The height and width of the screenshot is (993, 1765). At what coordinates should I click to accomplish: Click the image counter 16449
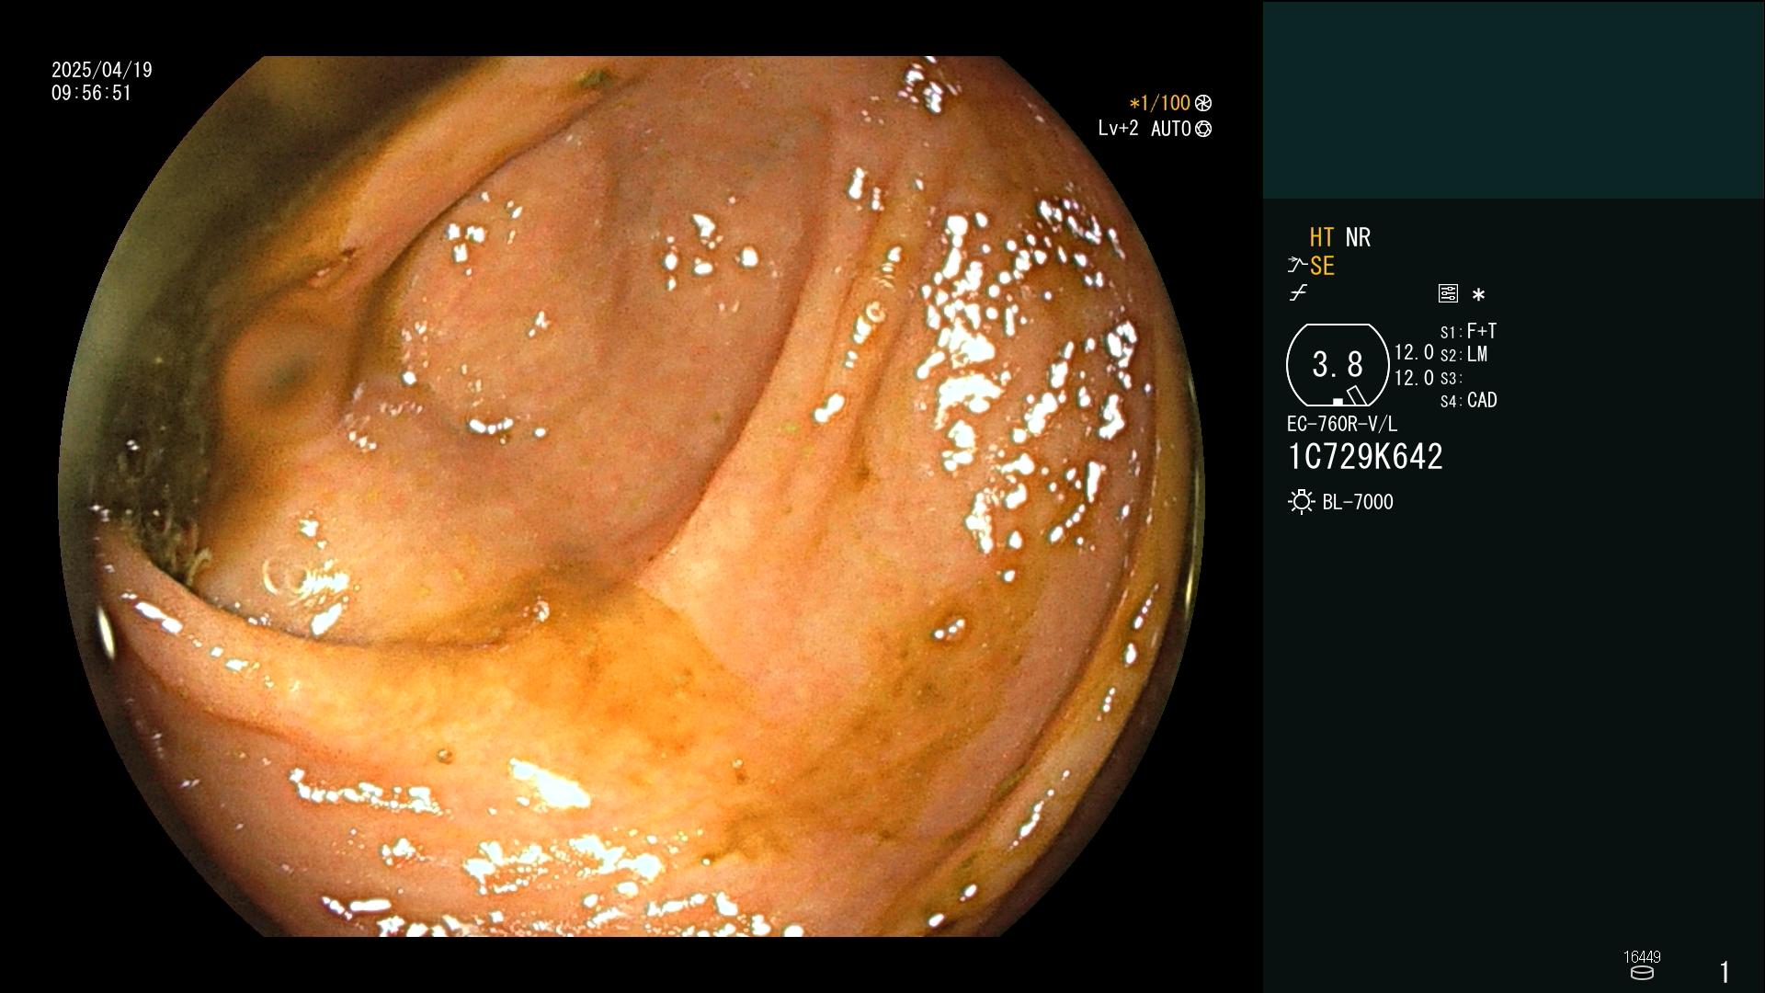1642,957
